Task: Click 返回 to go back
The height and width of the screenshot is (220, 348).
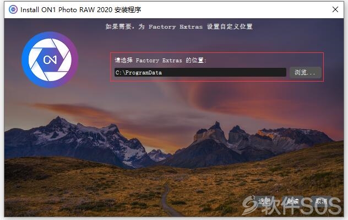Action: coord(264,201)
